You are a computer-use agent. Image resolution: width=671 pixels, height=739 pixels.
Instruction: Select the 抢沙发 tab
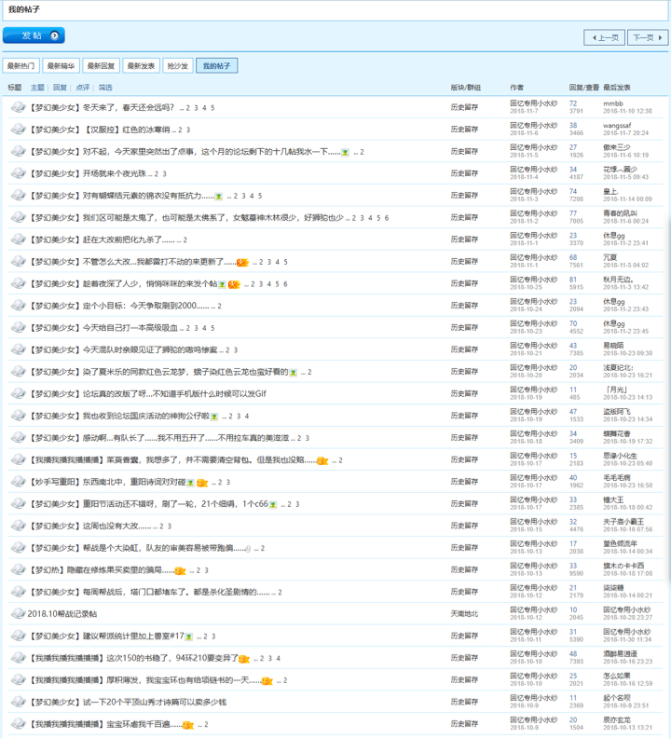pos(177,66)
